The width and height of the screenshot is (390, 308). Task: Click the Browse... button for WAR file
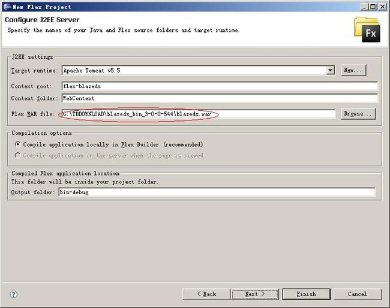[358, 114]
